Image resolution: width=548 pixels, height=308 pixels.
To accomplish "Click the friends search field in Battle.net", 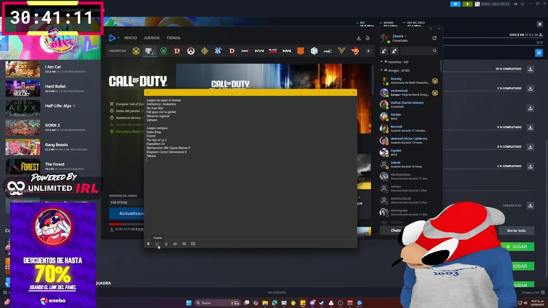I will 420,51.
